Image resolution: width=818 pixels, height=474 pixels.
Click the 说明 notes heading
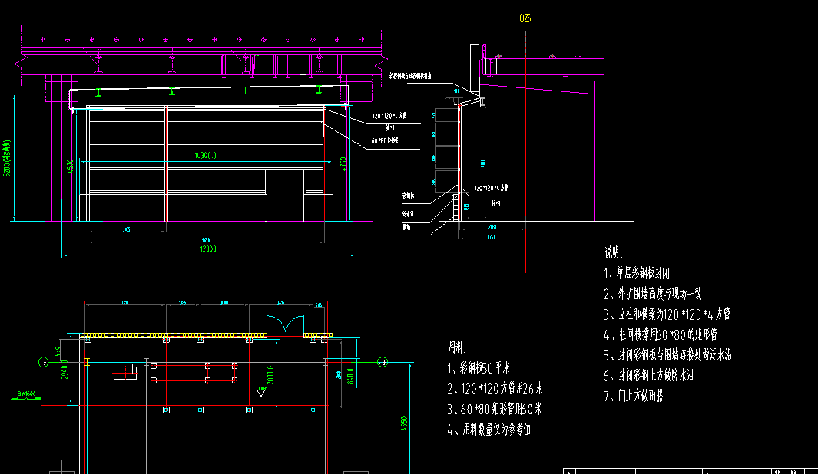(x=613, y=252)
